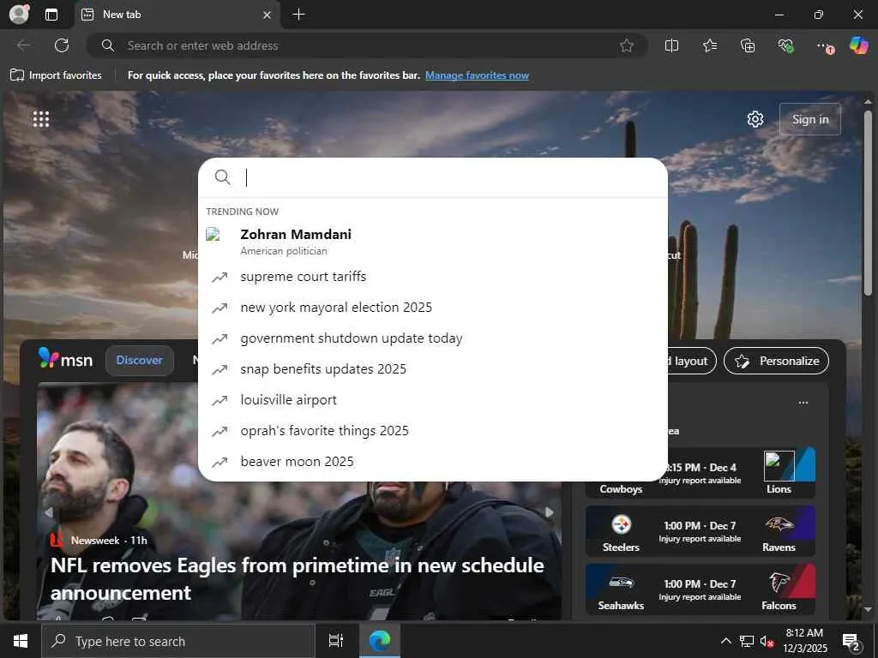This screenshot has height=658, width=878.
Task: Open the muted volume tray icon
Action: [767, 641]
